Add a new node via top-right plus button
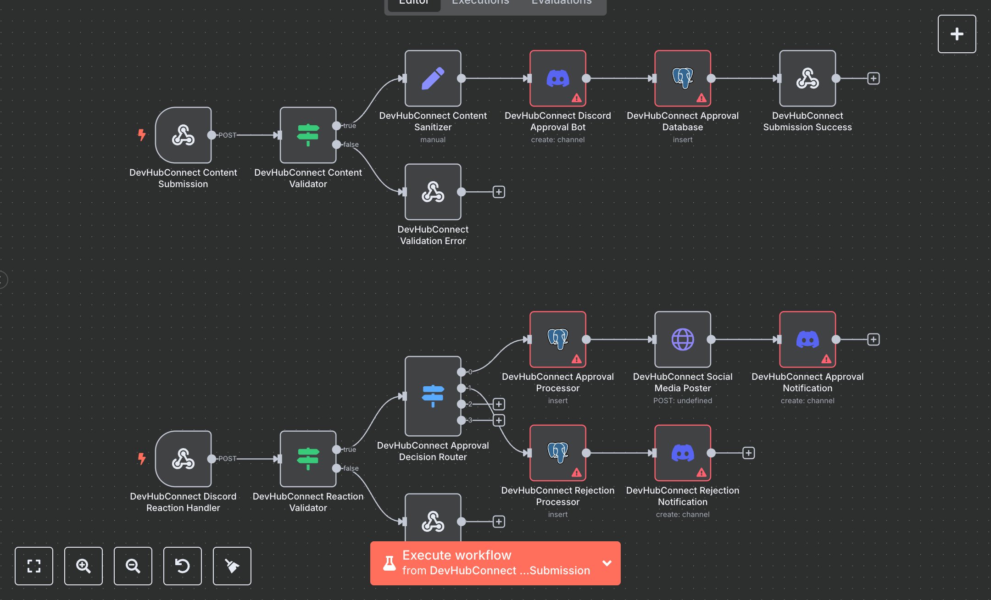The image size is (991, 600). pyautogui.click(x=957, y=33)
